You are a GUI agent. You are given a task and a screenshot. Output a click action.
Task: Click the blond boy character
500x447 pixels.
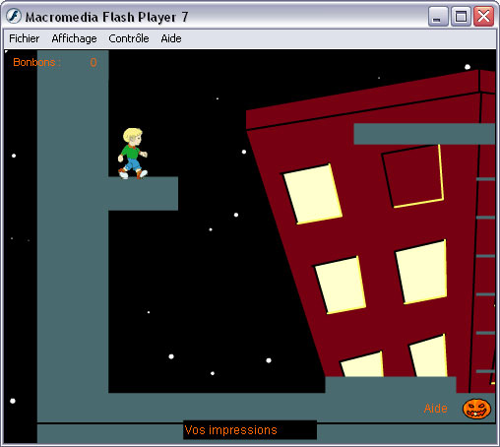coord(133,154)
